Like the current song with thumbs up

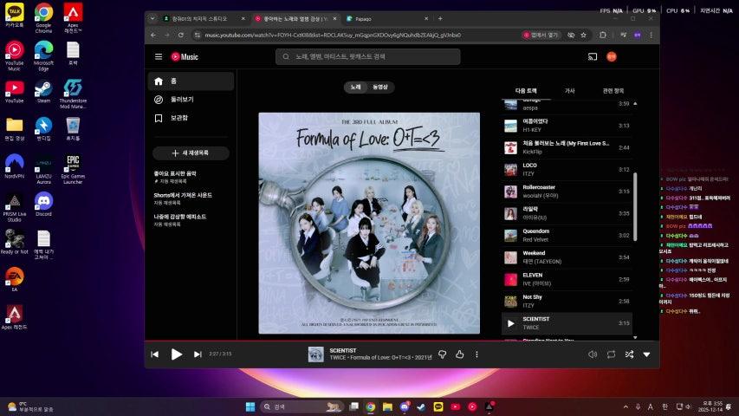pyautogui.click(x=460, y=354)
